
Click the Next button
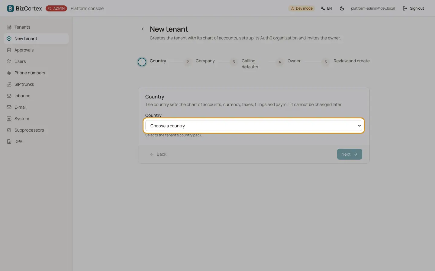click(x=350, y=154)
